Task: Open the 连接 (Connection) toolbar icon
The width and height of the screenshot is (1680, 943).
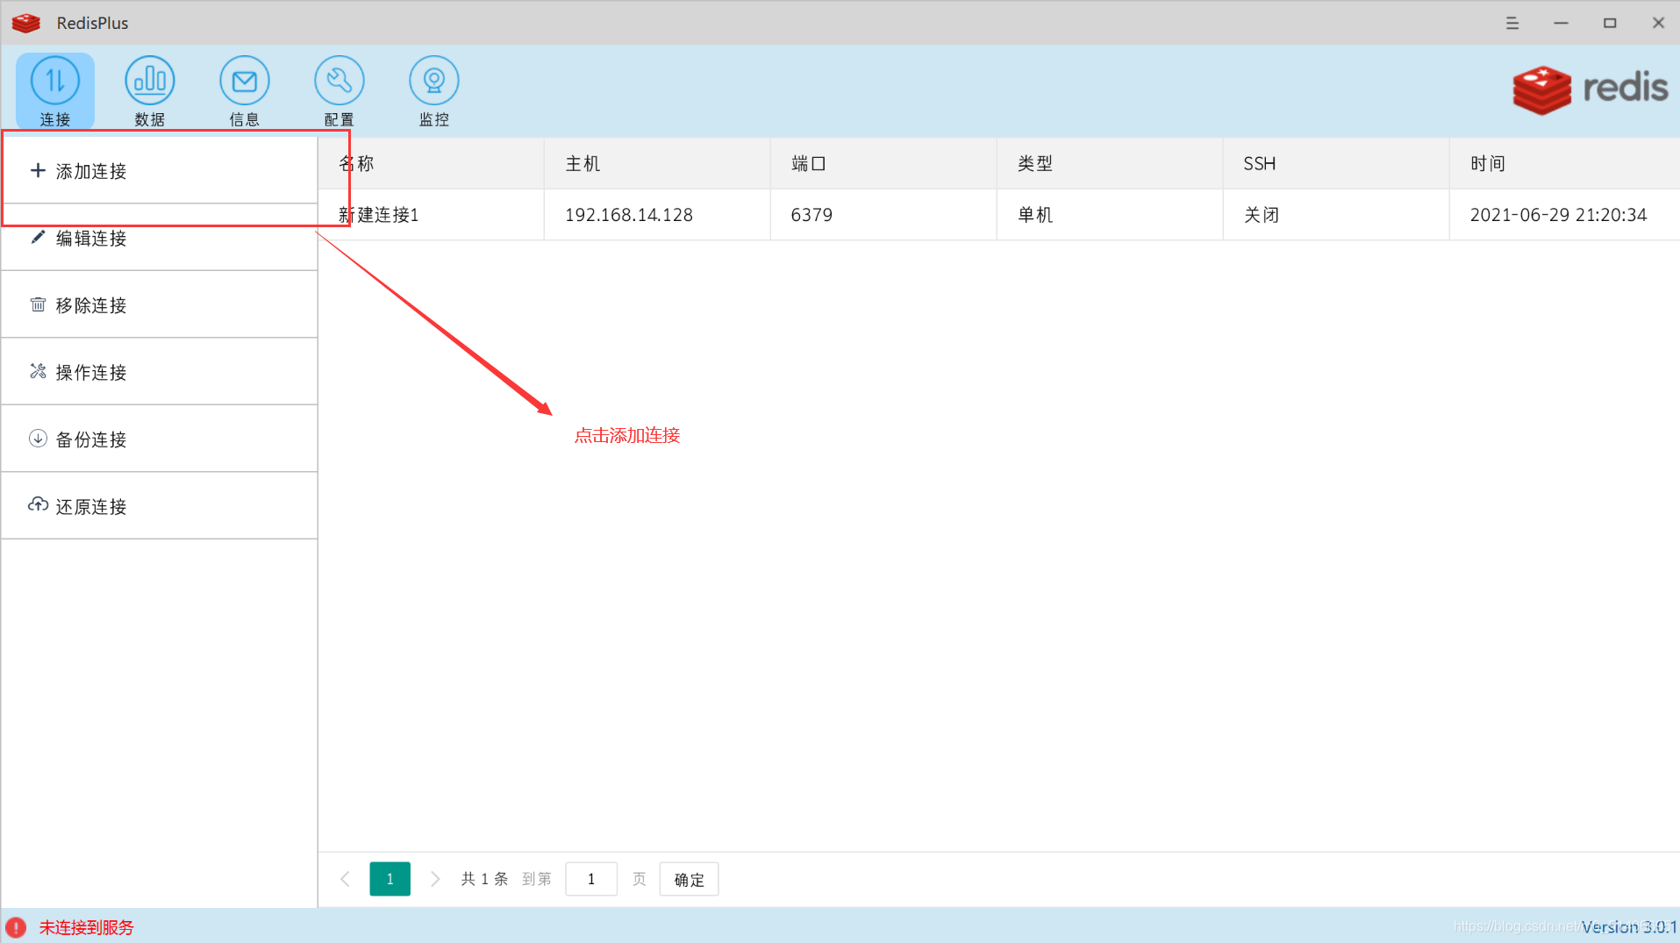Action: [54, 90]
